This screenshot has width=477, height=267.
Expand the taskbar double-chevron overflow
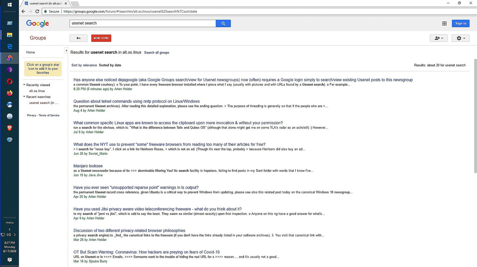(x=10, y=229)
